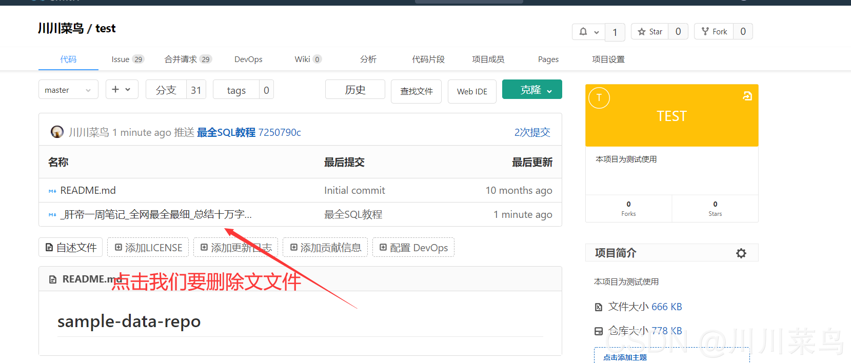Open the _肝帝一周笔记 file in list
Screen dimensions: 851x363
point(156,214)
